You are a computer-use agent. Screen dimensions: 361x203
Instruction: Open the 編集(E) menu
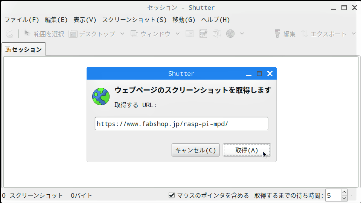[x=56, y=20]
